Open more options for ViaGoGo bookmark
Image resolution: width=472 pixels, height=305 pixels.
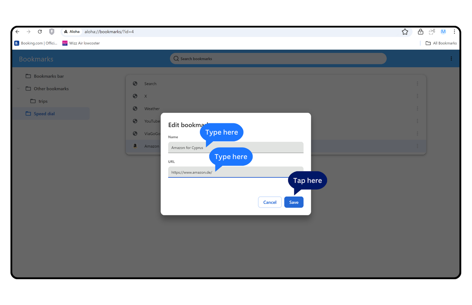tap(417, 134)
